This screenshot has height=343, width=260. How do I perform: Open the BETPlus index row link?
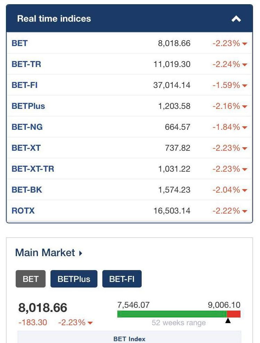click(28, 106)
